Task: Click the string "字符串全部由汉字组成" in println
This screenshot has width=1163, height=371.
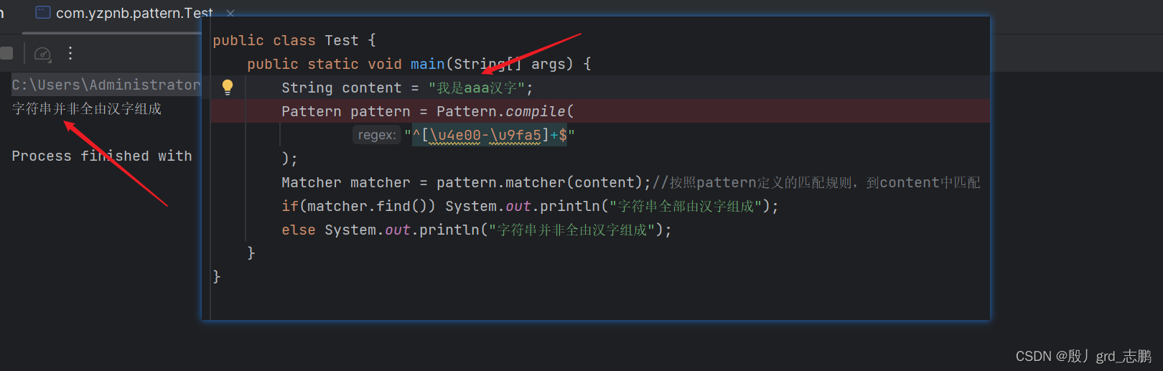Action: click(686, 206)
